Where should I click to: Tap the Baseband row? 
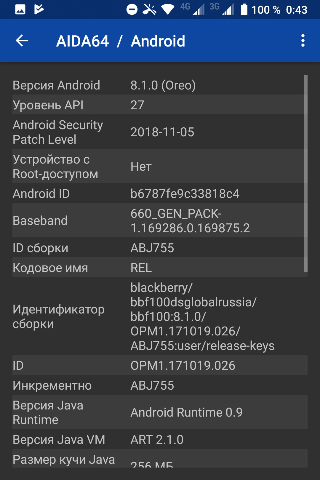coord(160,220)
